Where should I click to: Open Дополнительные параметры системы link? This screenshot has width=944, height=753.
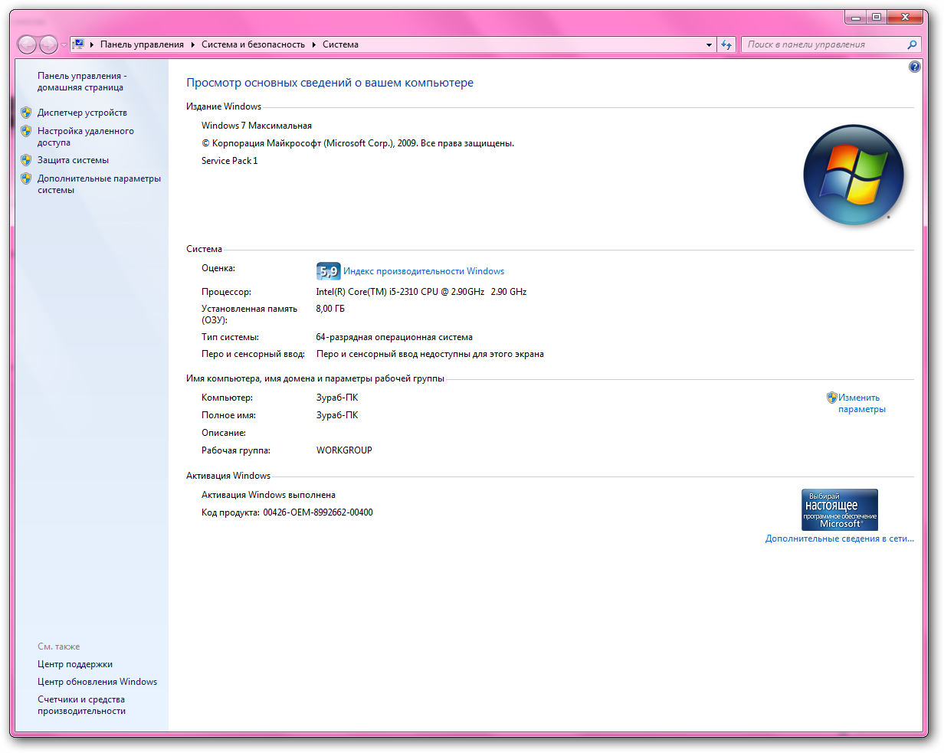(x=99, y=184)
